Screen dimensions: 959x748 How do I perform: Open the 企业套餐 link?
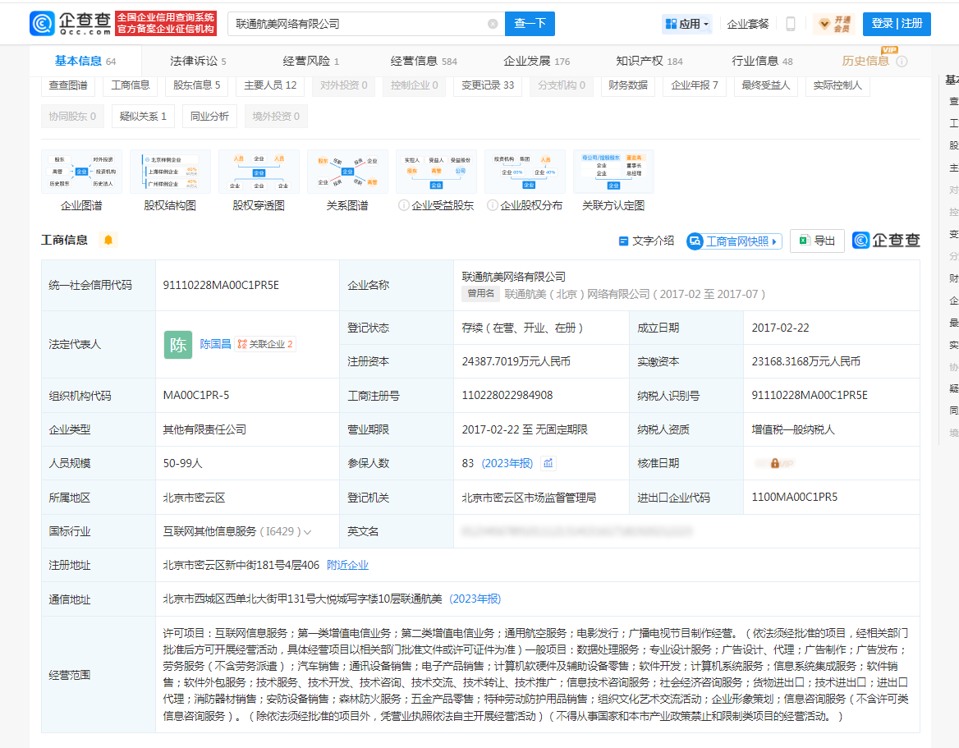pyautogui.click(x=747, y=24)
